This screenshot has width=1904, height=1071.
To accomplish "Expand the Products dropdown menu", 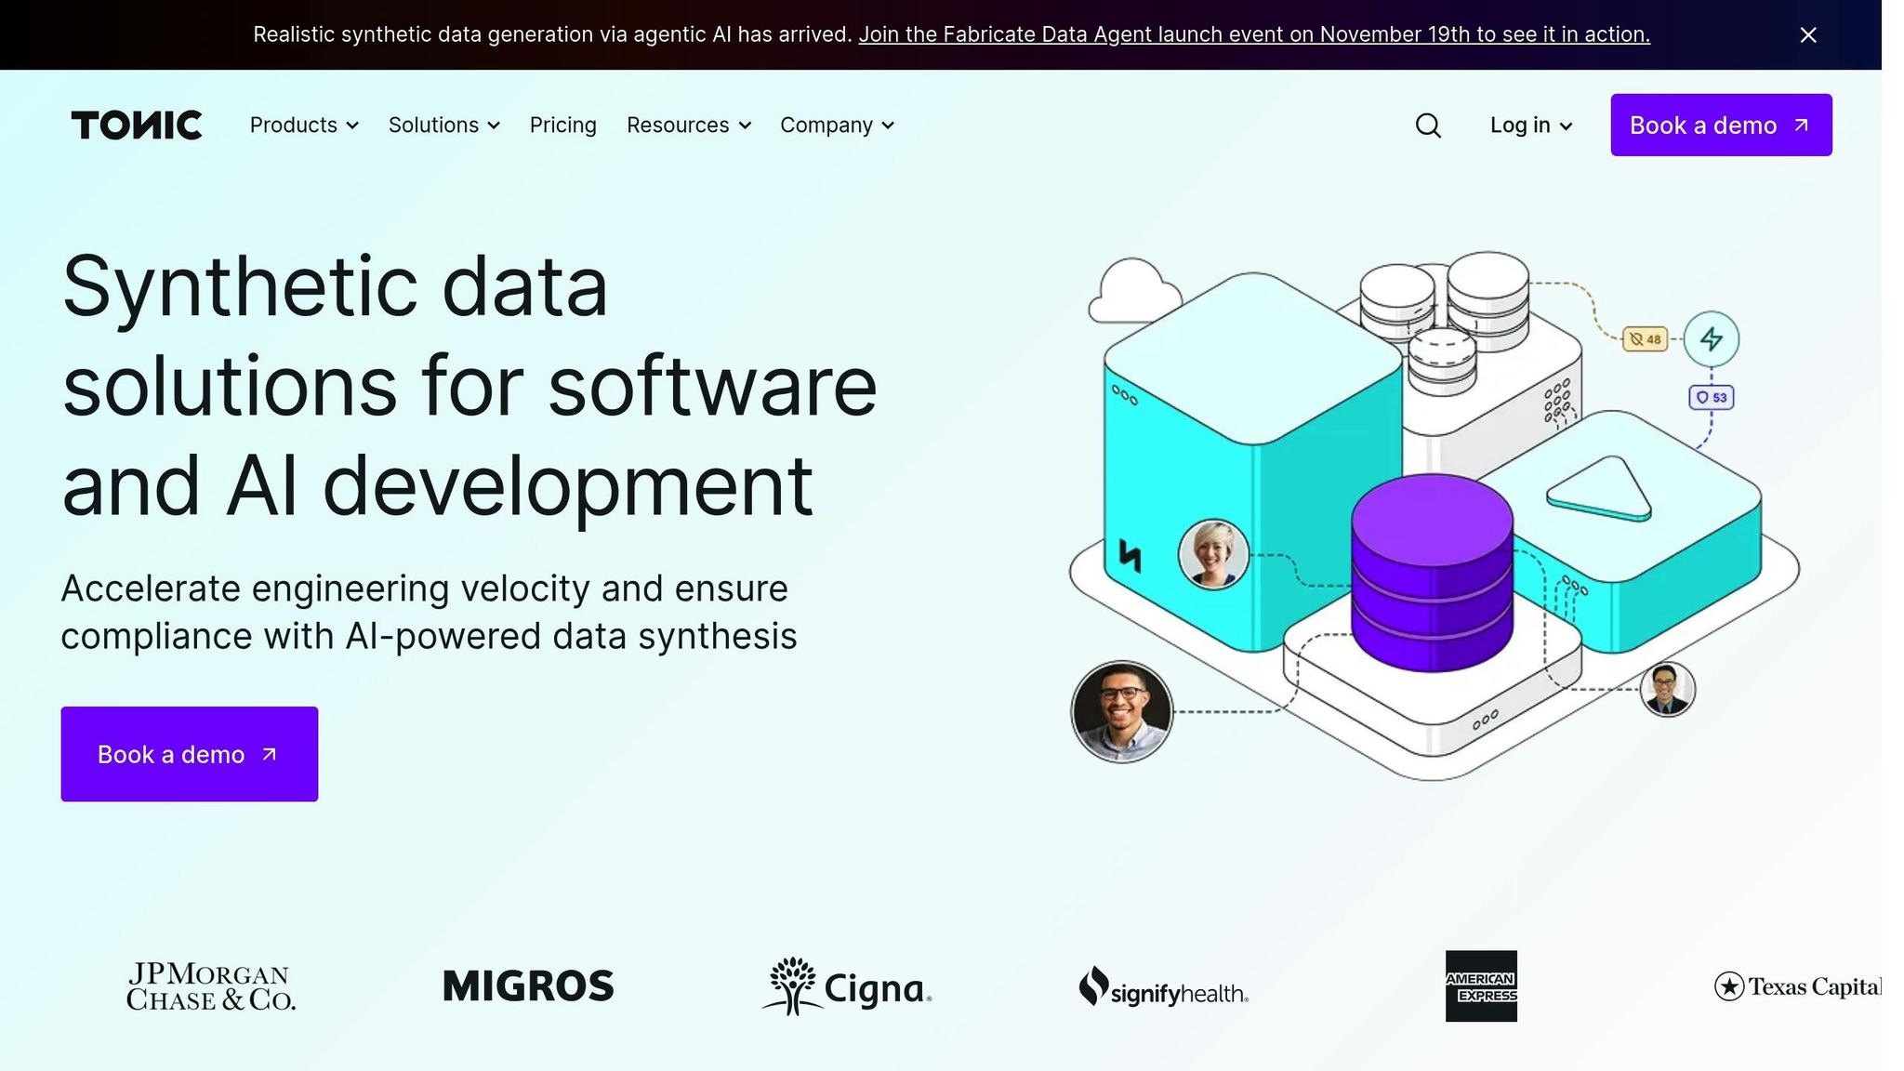I will coord(303,125).
